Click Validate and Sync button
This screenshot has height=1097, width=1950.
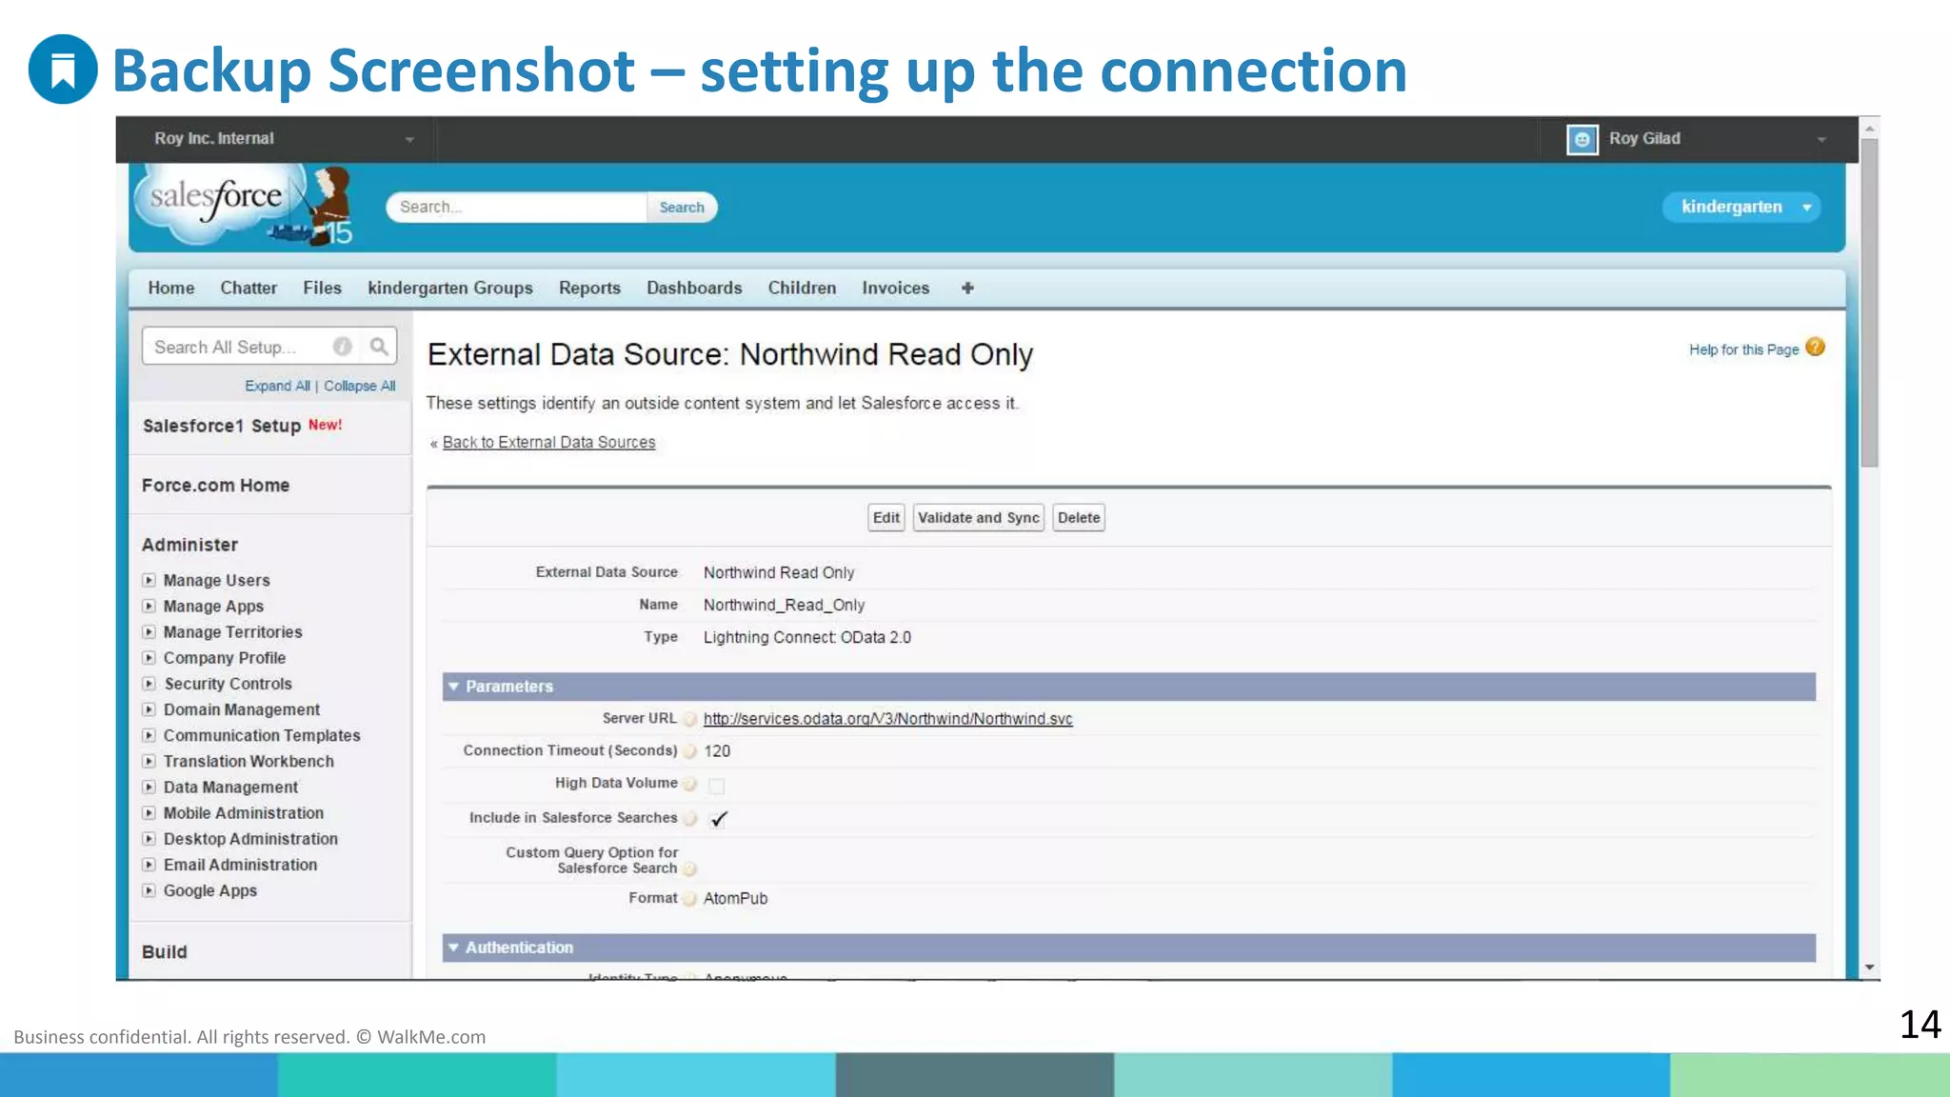pos(979,518)
